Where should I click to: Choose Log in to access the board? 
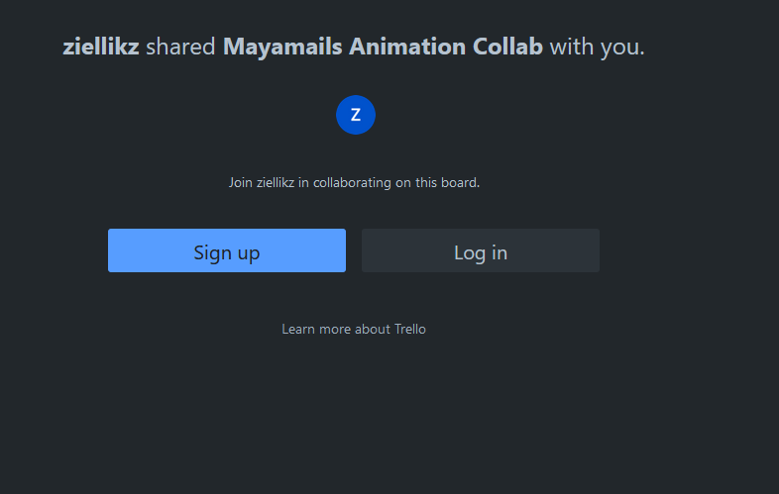(x=480, y=251)
